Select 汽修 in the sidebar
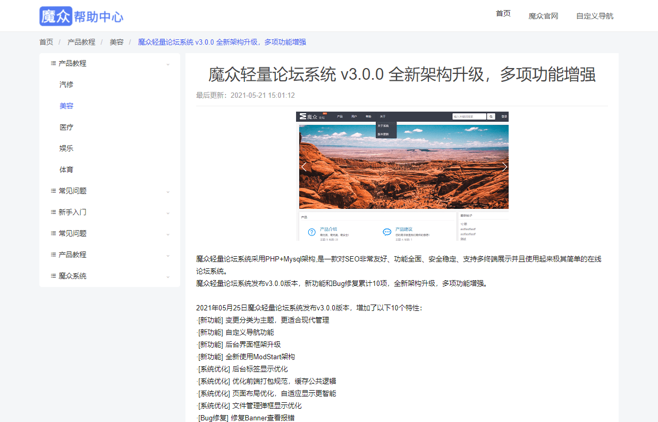 [66, 85]
